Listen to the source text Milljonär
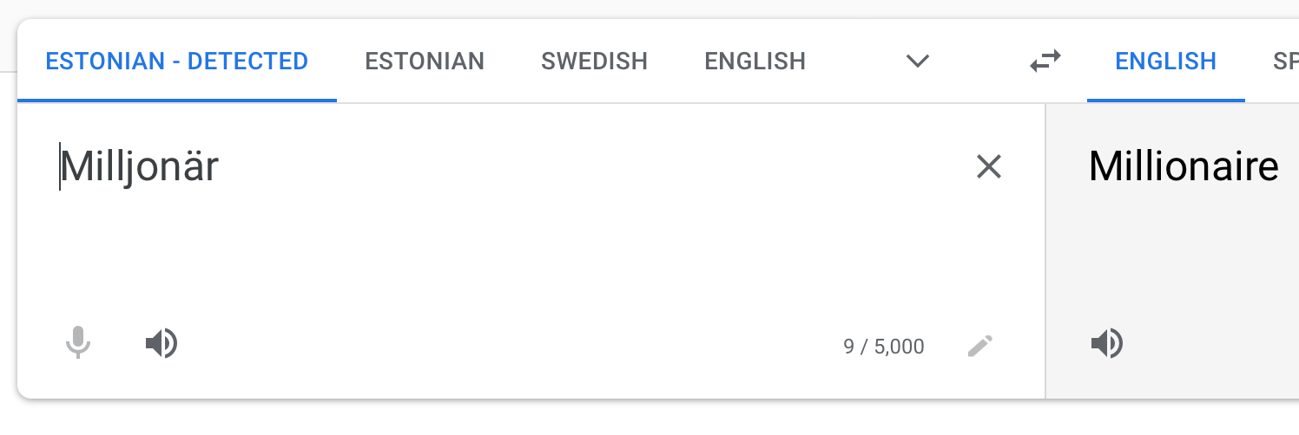The image size is (1299, 435). [162, 344]
